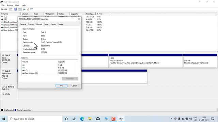Click the Volume column header in dialog list
The image size is (218, 122).
point(40,62)
